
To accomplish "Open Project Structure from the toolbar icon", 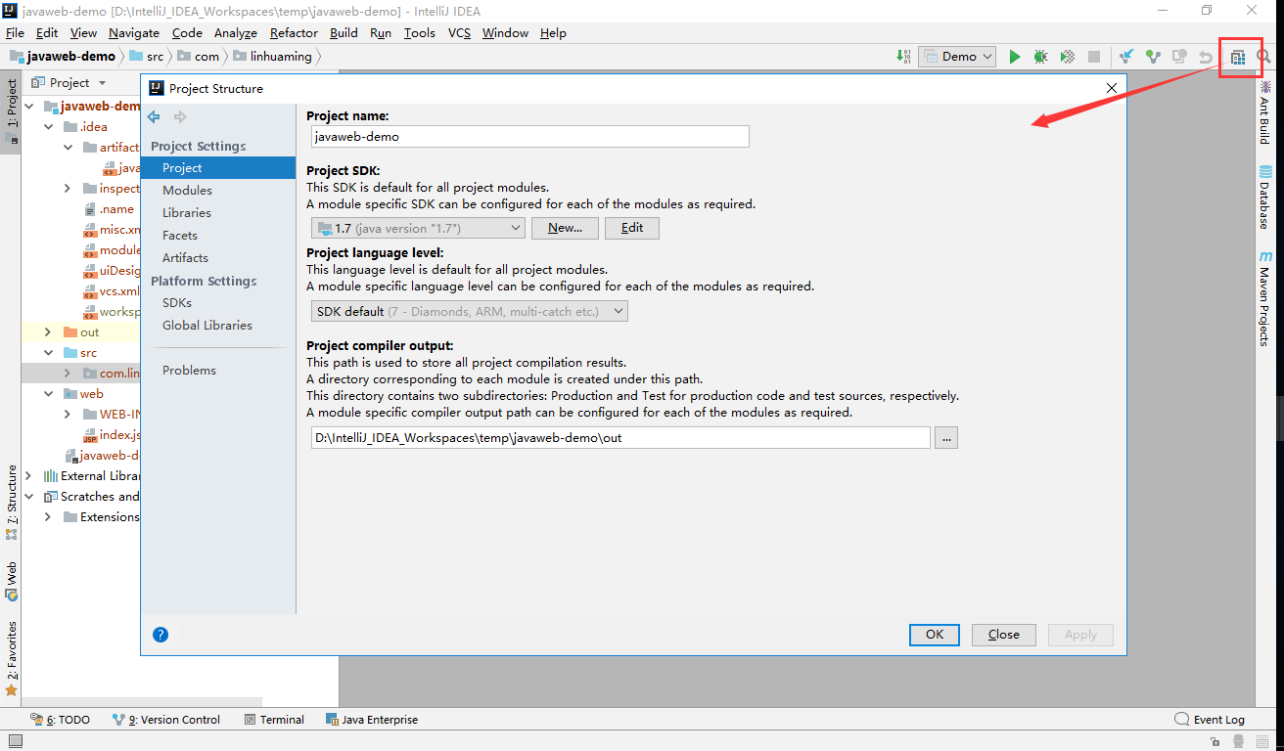I will (1238, 57).
